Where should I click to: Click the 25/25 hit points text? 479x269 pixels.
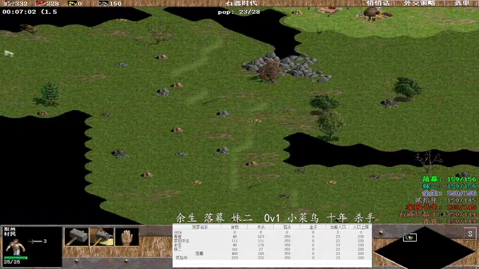click(12, 262)
